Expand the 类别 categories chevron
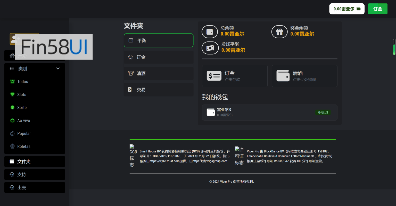The width and height of the screenshot is (396, 206). click(x=58, y=68)
